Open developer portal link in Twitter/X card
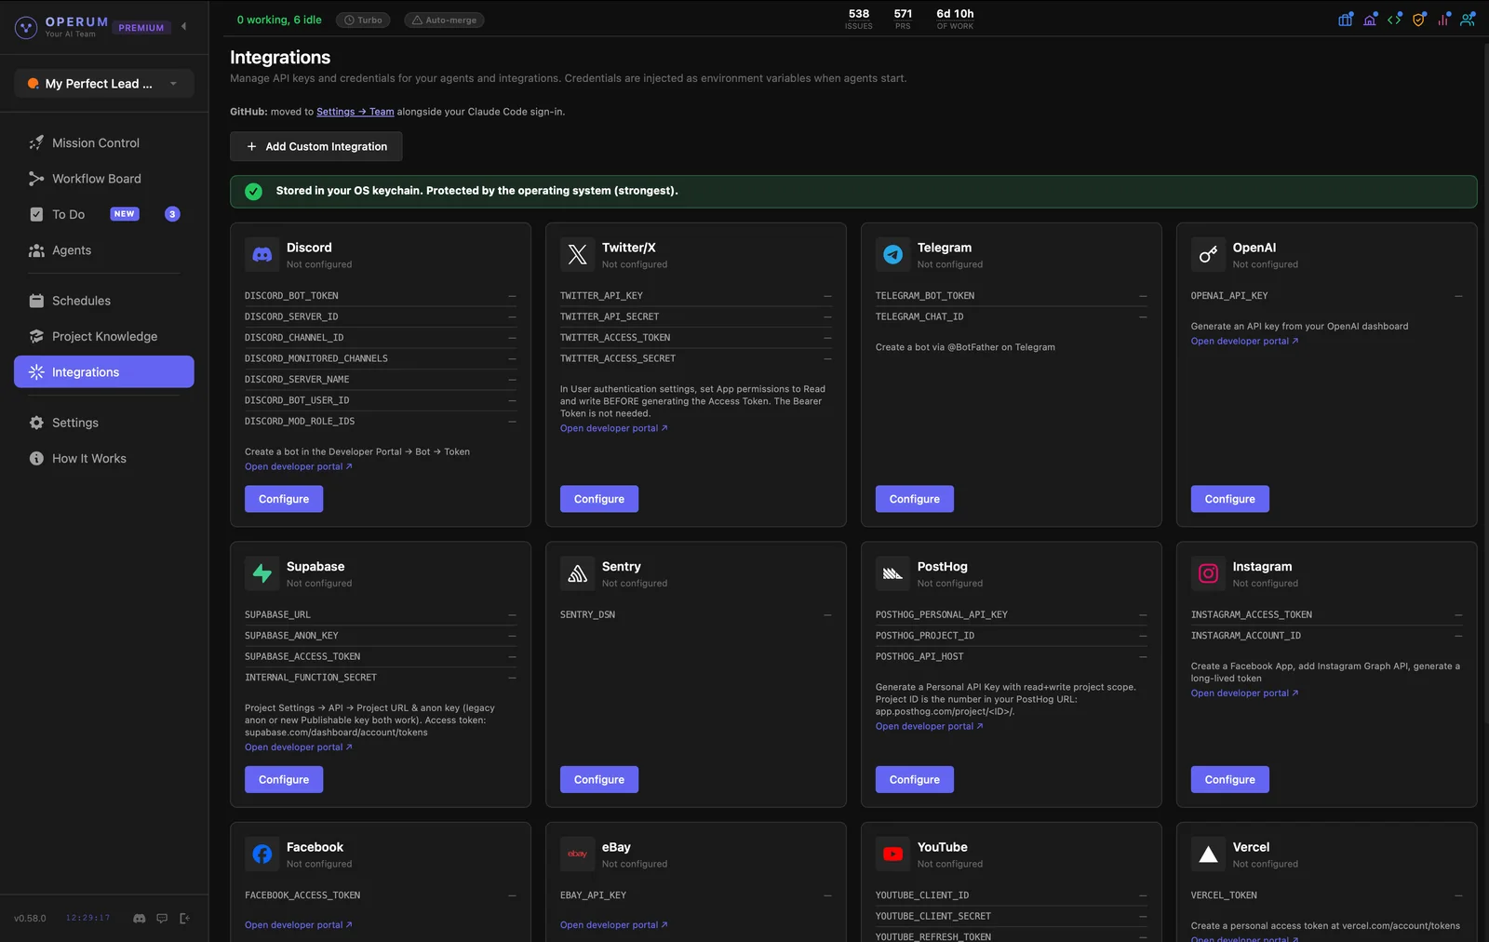The height and width of the screenshot is (942, 1489). tap(614, 429)
